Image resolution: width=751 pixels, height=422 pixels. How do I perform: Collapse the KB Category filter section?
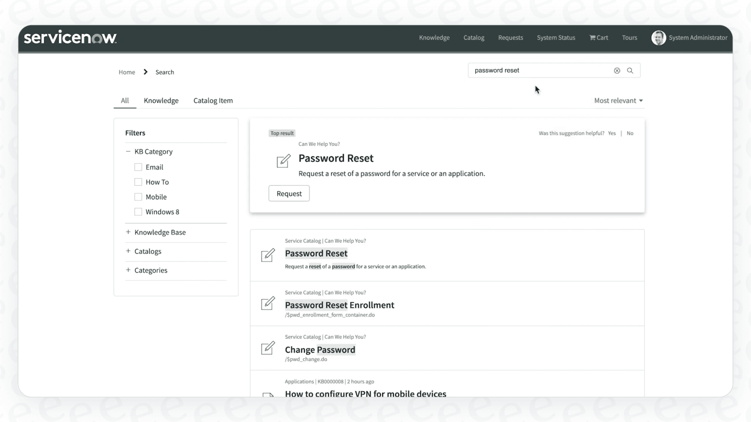pos(128,151)
